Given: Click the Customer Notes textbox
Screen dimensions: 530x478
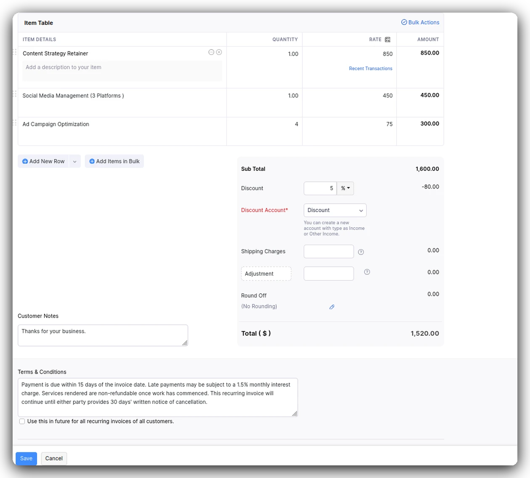Looking at the screenshot, I should [103, 335].
